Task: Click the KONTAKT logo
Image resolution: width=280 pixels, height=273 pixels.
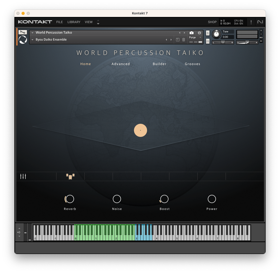Action: pyautogui.click(x=35, y=22)
